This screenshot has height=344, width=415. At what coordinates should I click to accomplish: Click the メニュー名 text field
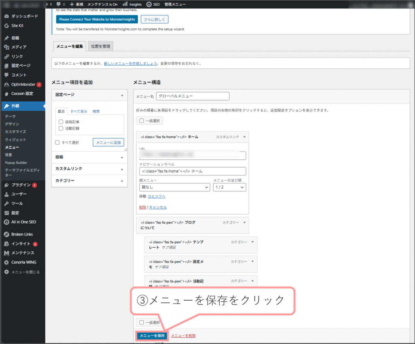193,96
